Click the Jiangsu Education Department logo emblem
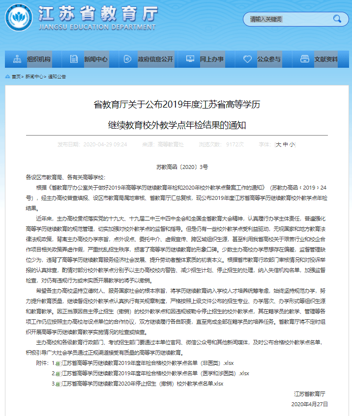Viewport: 352px width, 416px height. pos(19,18)
